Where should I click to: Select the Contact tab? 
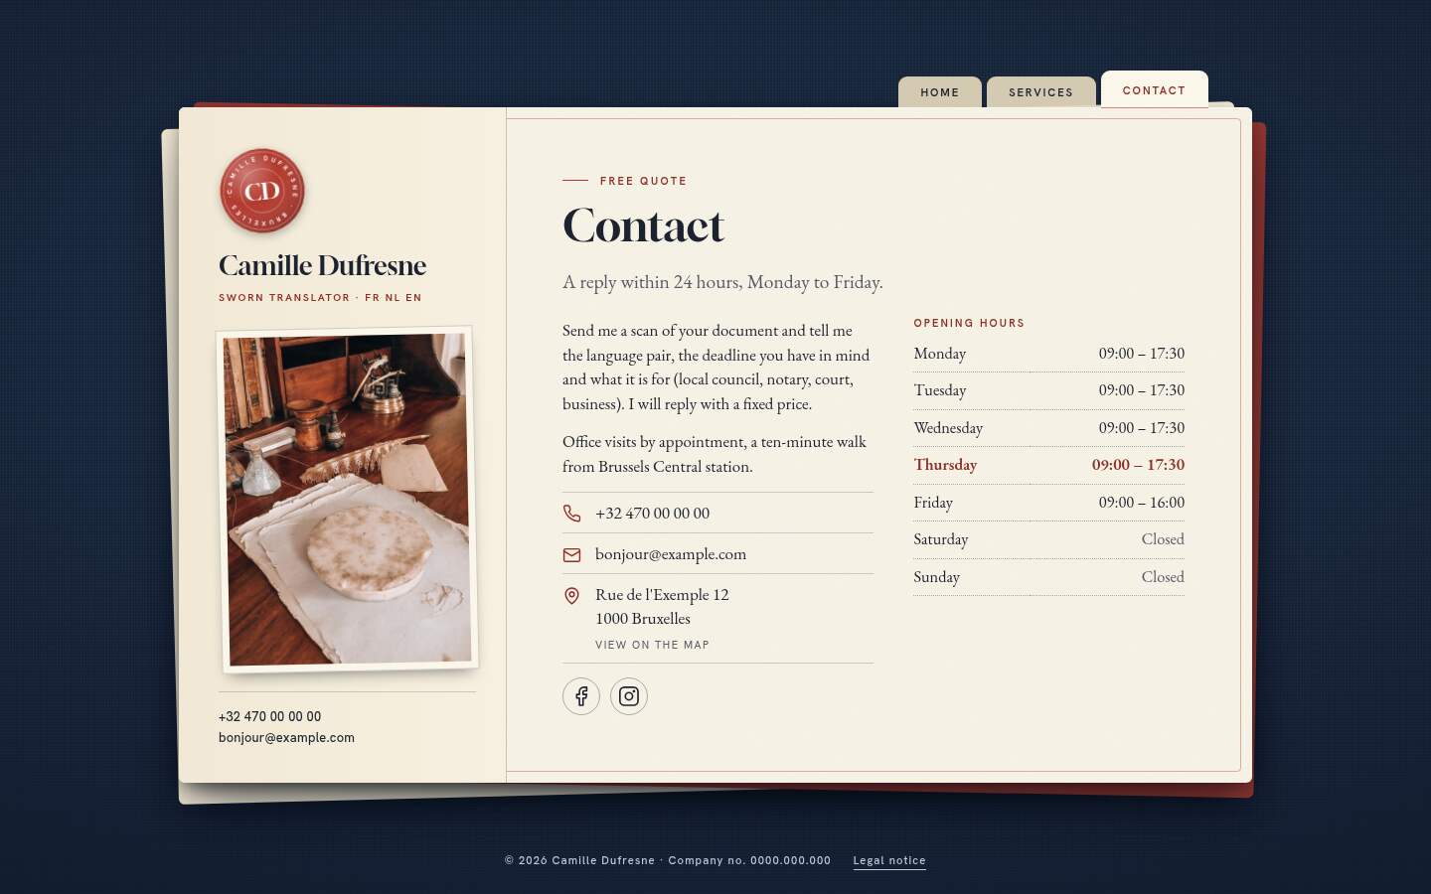coord(1155,89)
